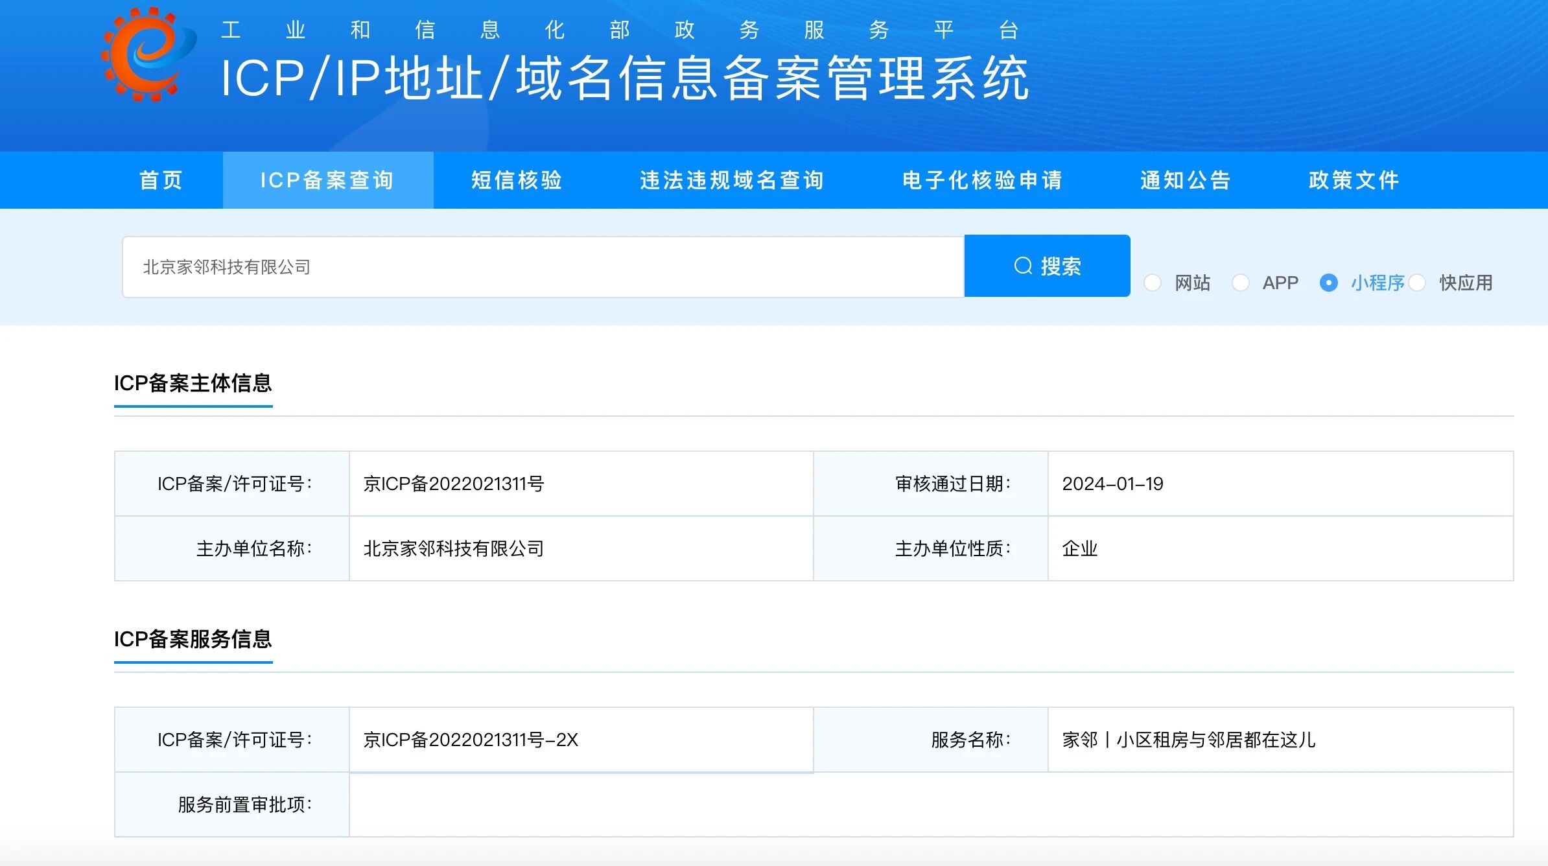Open the 首页 navigation tab

point(161,180)
